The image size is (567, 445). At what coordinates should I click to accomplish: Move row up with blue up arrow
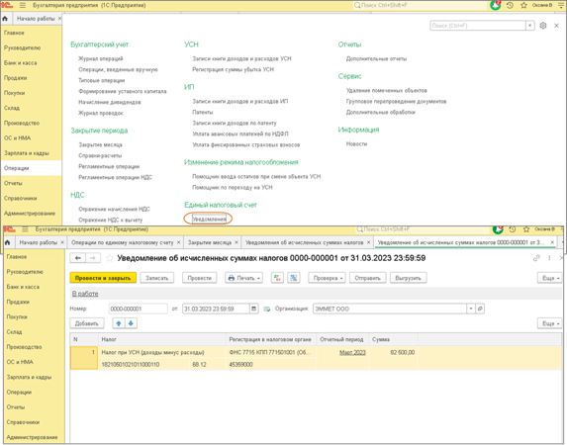[119, 323]
